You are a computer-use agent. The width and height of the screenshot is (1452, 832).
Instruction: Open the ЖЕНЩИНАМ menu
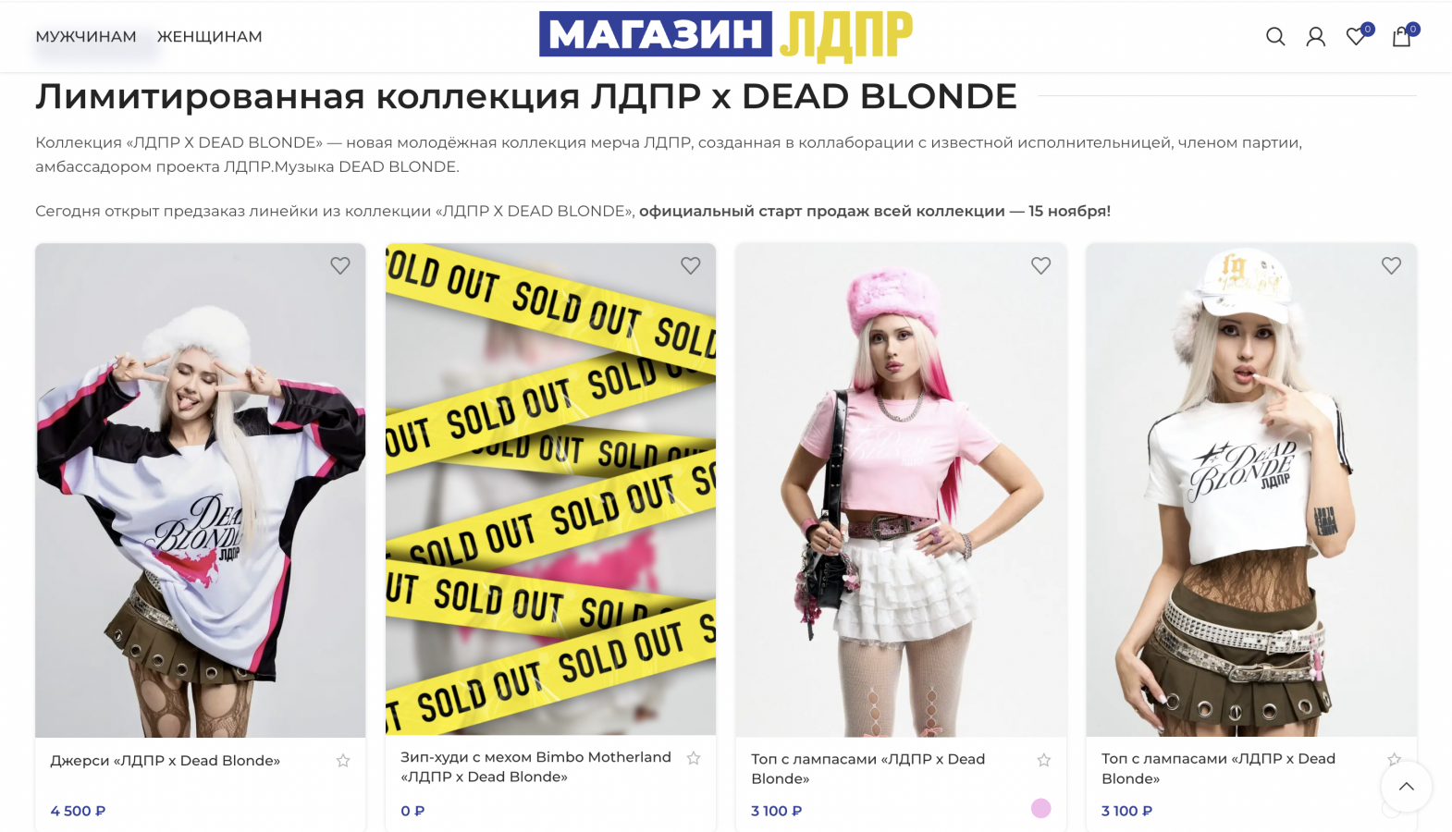[210, 37]
